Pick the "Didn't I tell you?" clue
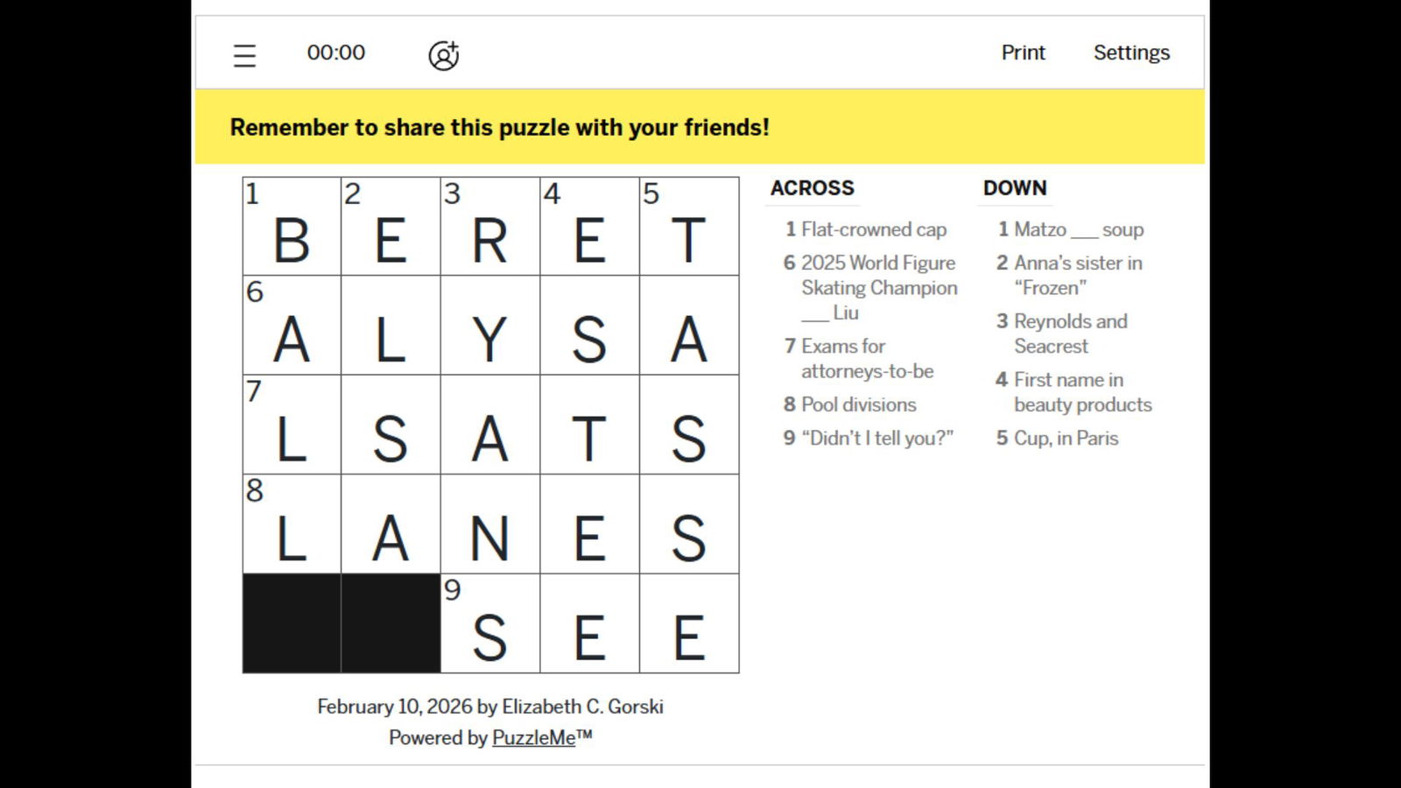This screenshot has width=1401, height=788. pos(877,438)
